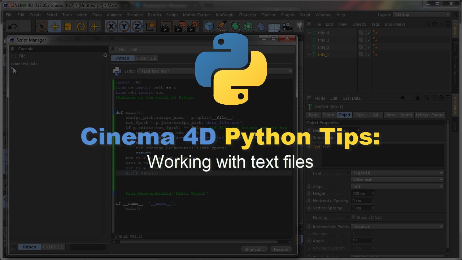The image size is (462, 260).
Task: Open the Script menu in main menu bar
Action: tap(305, 15)
